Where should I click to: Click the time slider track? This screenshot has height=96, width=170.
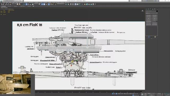88,92
